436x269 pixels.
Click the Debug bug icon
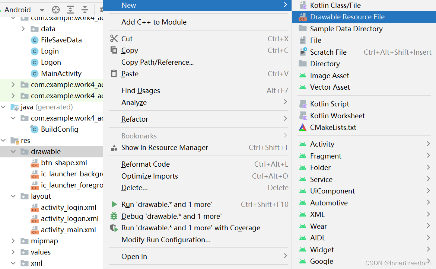(114, 216)
